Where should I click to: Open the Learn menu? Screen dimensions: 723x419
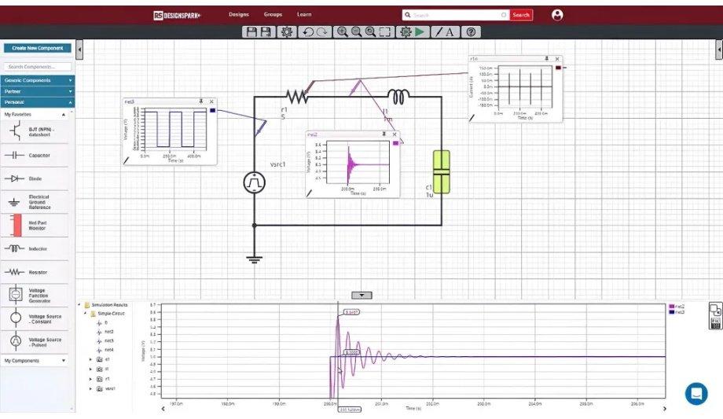tap(304, 15)
